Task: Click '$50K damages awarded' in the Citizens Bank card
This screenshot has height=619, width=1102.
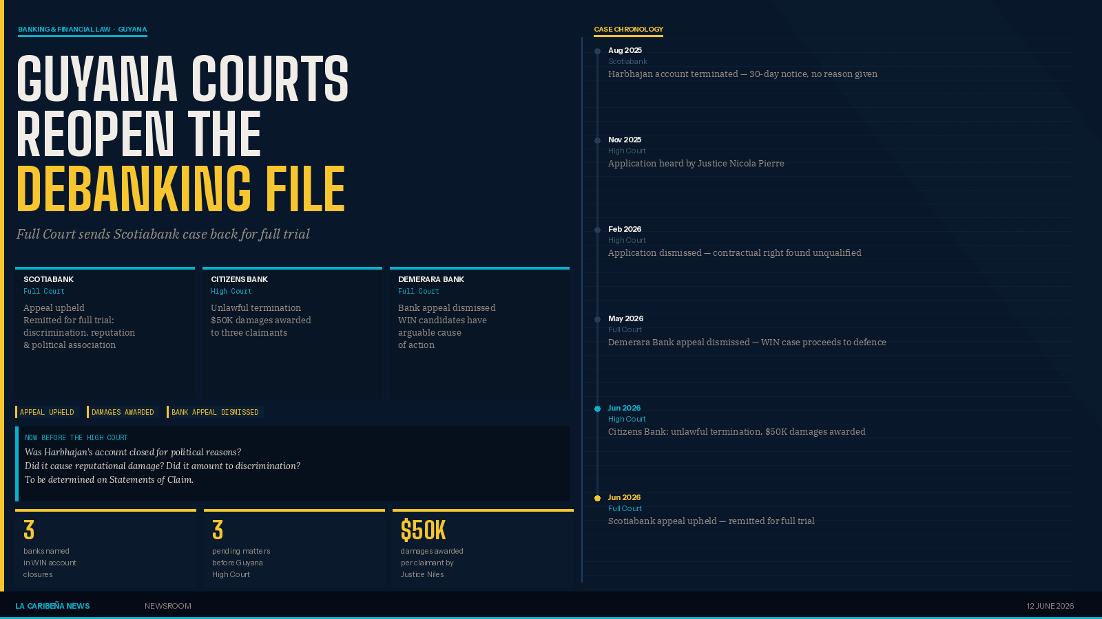Action: click(x=261, y=321)
